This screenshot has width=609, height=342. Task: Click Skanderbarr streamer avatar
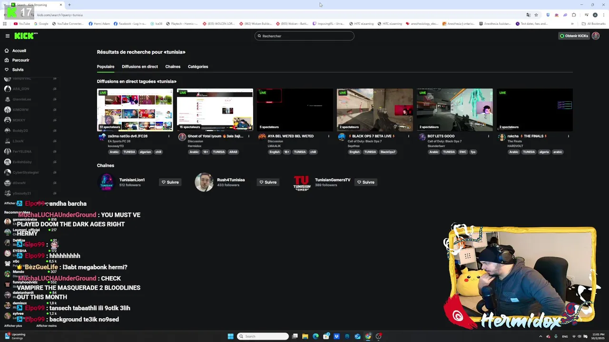[x=422, y=137]
